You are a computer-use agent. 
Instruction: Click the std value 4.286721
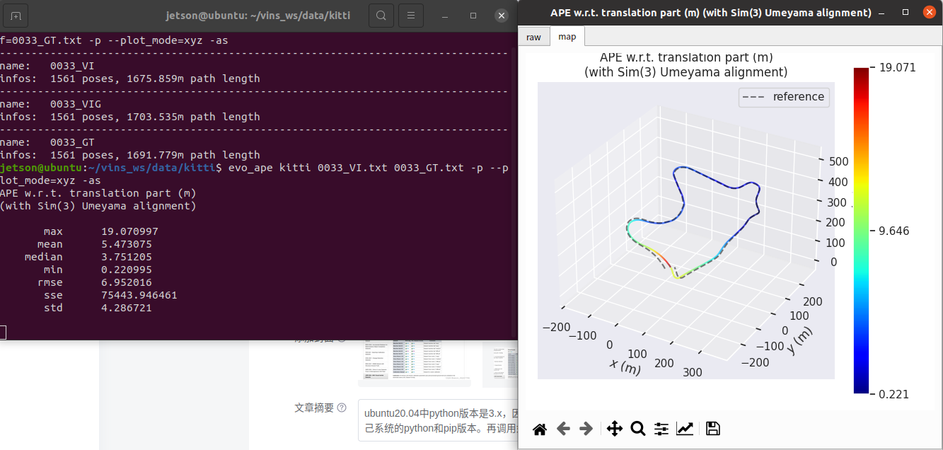(x=126, y=308)
